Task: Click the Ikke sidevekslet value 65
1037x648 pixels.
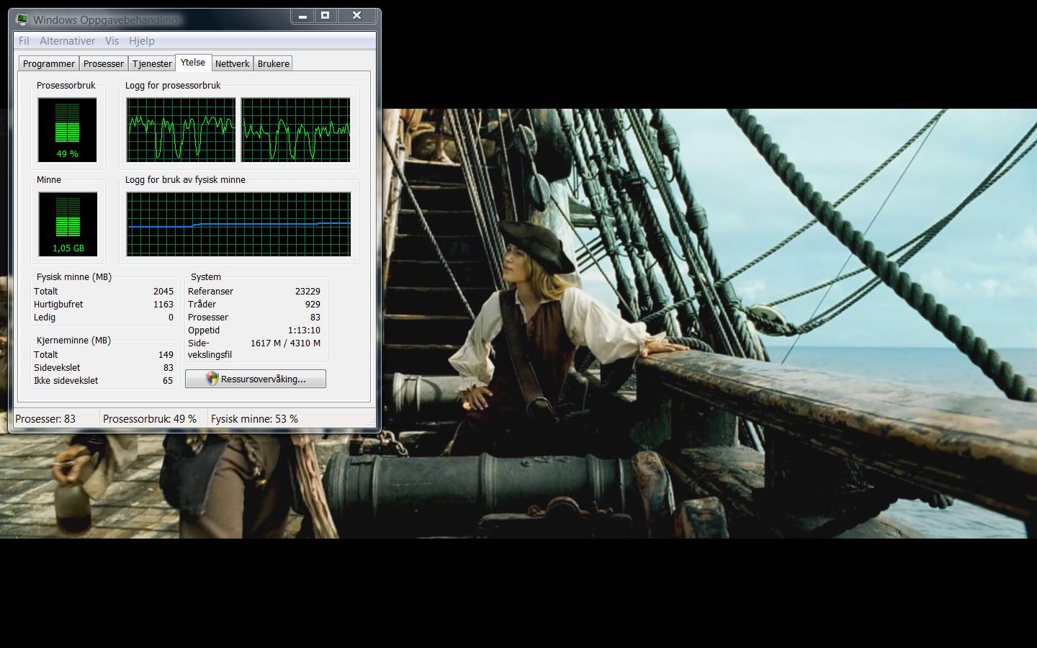Action: (x=168, y=381)
